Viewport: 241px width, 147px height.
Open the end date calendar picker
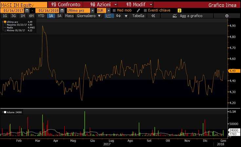coord(62,10)
